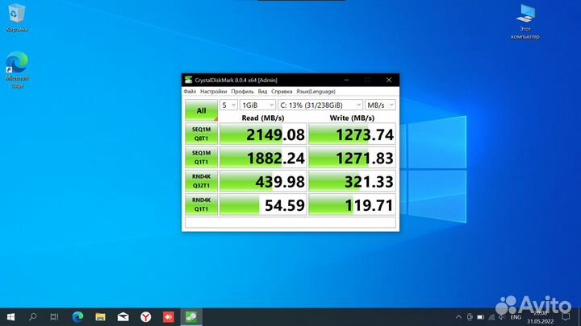Screen dimensions: 581x326
Task: Launch Yandex Browser from the taskbar
Action: [145, 317]
